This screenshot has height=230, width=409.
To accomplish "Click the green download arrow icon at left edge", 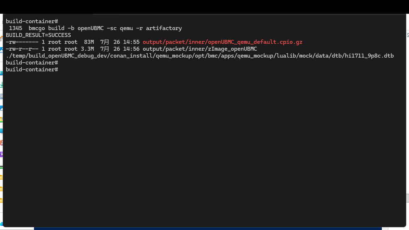I will point(1,84).
